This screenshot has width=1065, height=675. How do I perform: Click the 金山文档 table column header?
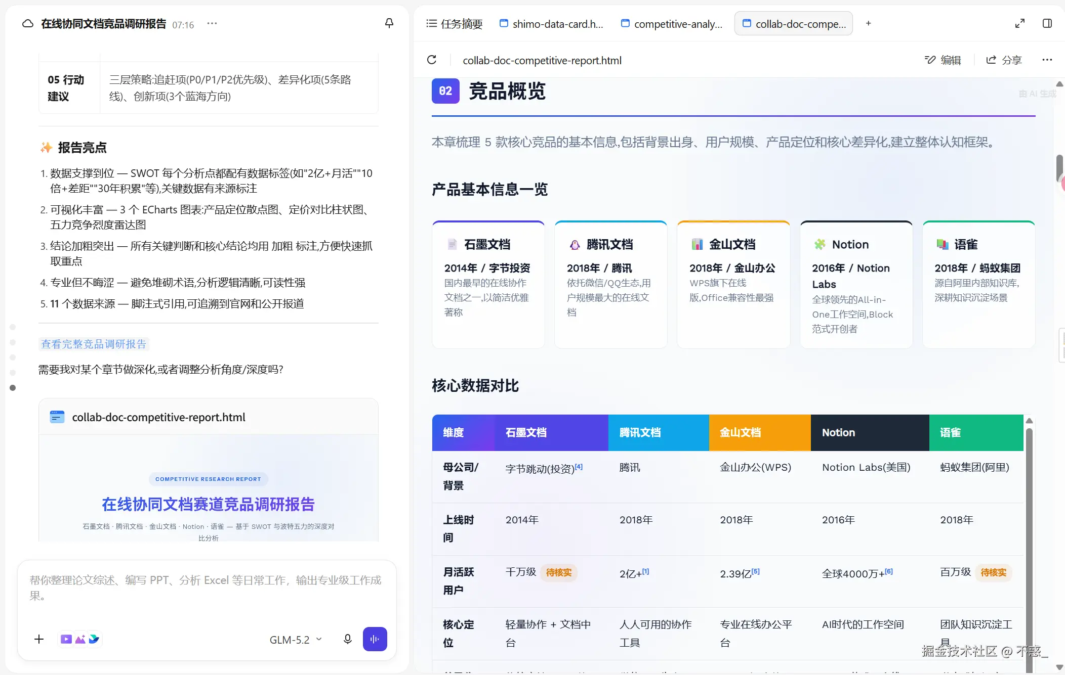tap(760, 433)
